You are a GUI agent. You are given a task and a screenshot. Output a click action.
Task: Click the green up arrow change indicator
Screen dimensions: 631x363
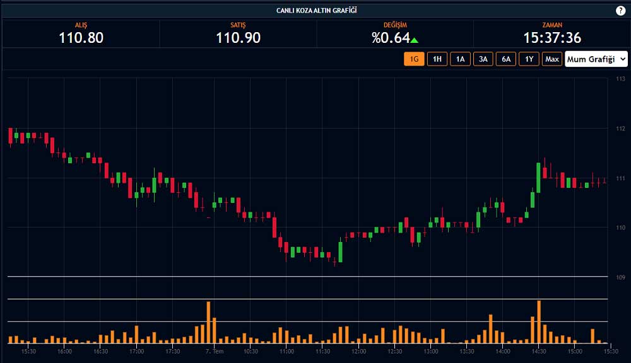pos(414,40)
